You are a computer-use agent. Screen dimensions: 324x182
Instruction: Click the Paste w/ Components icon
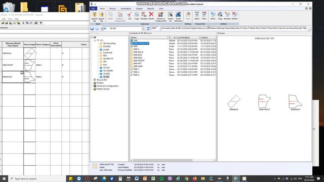[120, 17]
